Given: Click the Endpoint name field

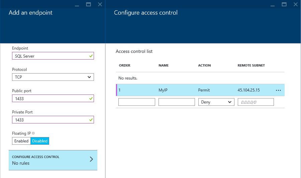Looking at the screenshot, I should coord(53,56).
